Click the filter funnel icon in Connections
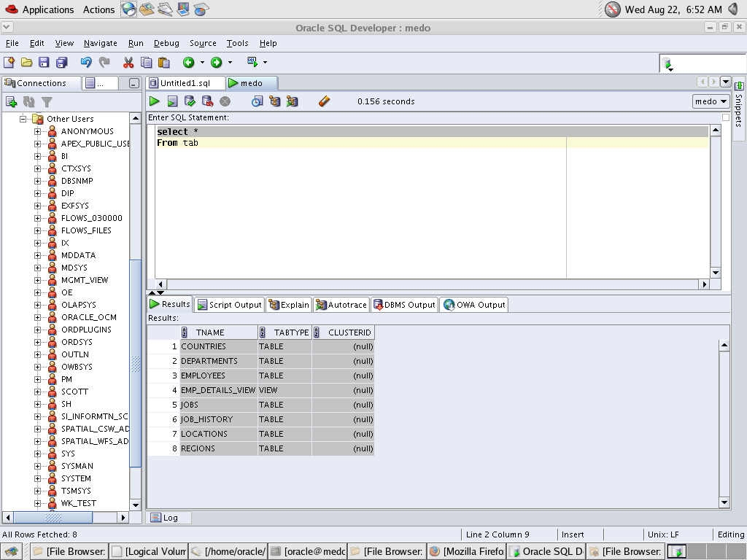747x560 pixels. [x=47, y=102]
